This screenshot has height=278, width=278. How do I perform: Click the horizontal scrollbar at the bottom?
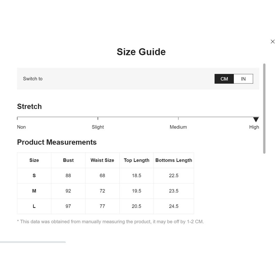pos(33,242)
